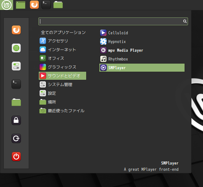Click the search magnifier icon
Screen dimensions: 203x187
(185, 21)
